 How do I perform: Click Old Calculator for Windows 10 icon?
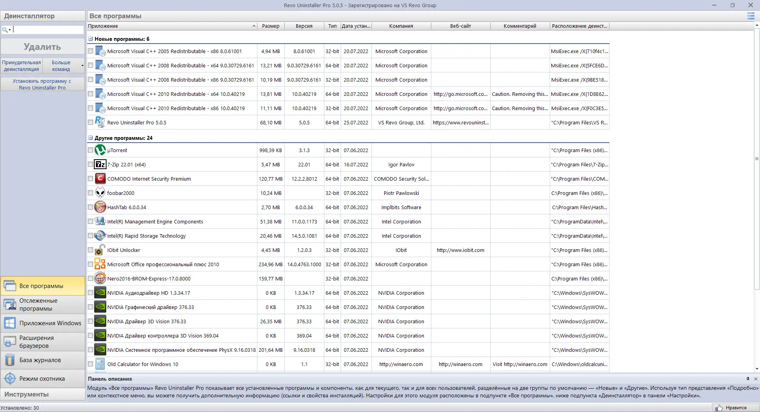pyautogui.click(x=100, y=364)
